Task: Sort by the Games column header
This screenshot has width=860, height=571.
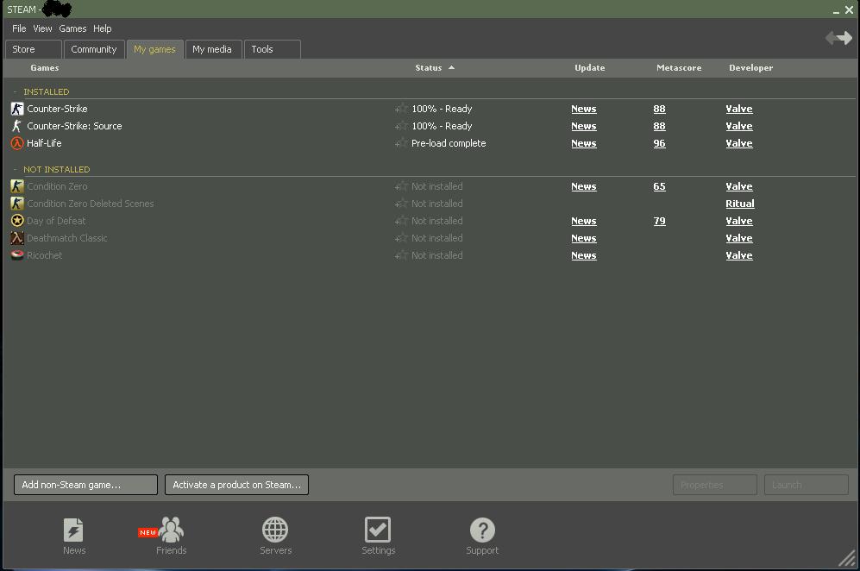Action: click(x=45, y=68)
